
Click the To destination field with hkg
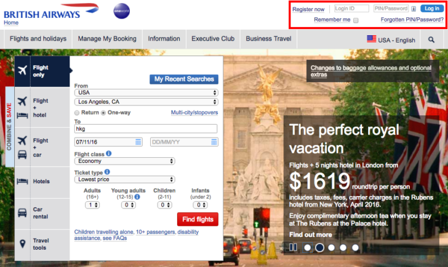[x=146, y=129]
